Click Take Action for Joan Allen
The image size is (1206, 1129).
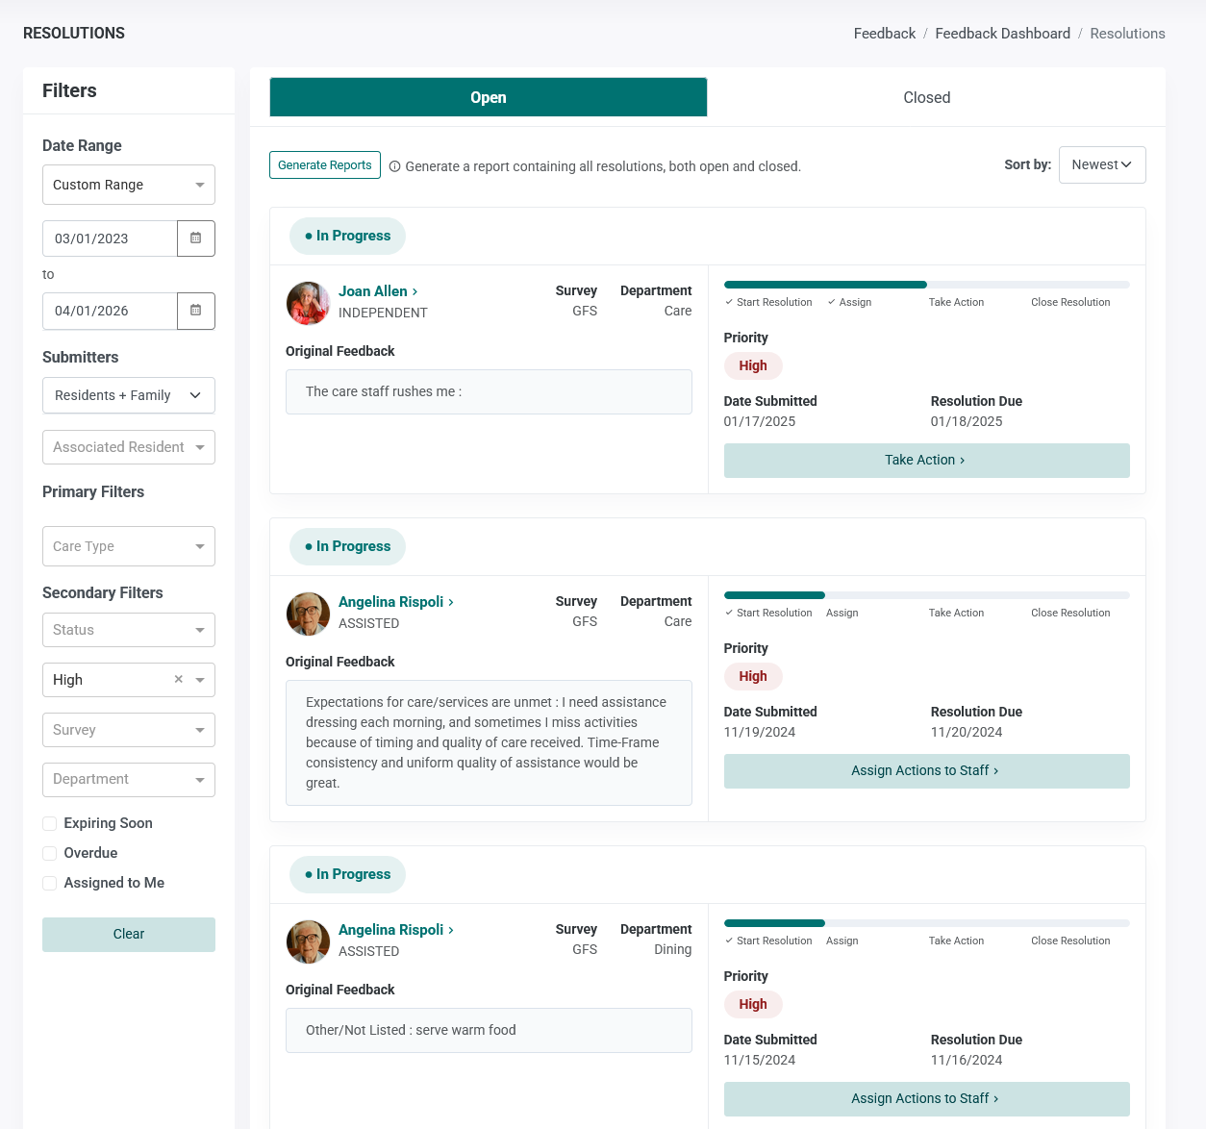pyautogui.click(x=926, y=460)
